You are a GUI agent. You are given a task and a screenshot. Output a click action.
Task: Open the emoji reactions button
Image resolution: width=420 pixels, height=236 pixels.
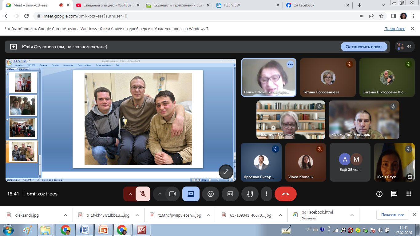210,194
